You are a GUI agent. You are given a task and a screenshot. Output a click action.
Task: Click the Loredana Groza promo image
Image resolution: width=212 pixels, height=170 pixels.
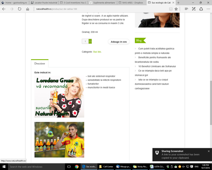tap(59, 97)
